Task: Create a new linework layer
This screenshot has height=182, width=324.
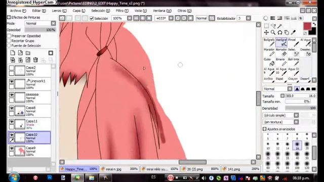Action: (20, 53)
